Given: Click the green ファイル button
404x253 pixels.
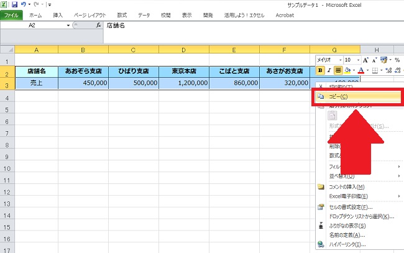Looking at the screenshot, I should tap(12, 14).
